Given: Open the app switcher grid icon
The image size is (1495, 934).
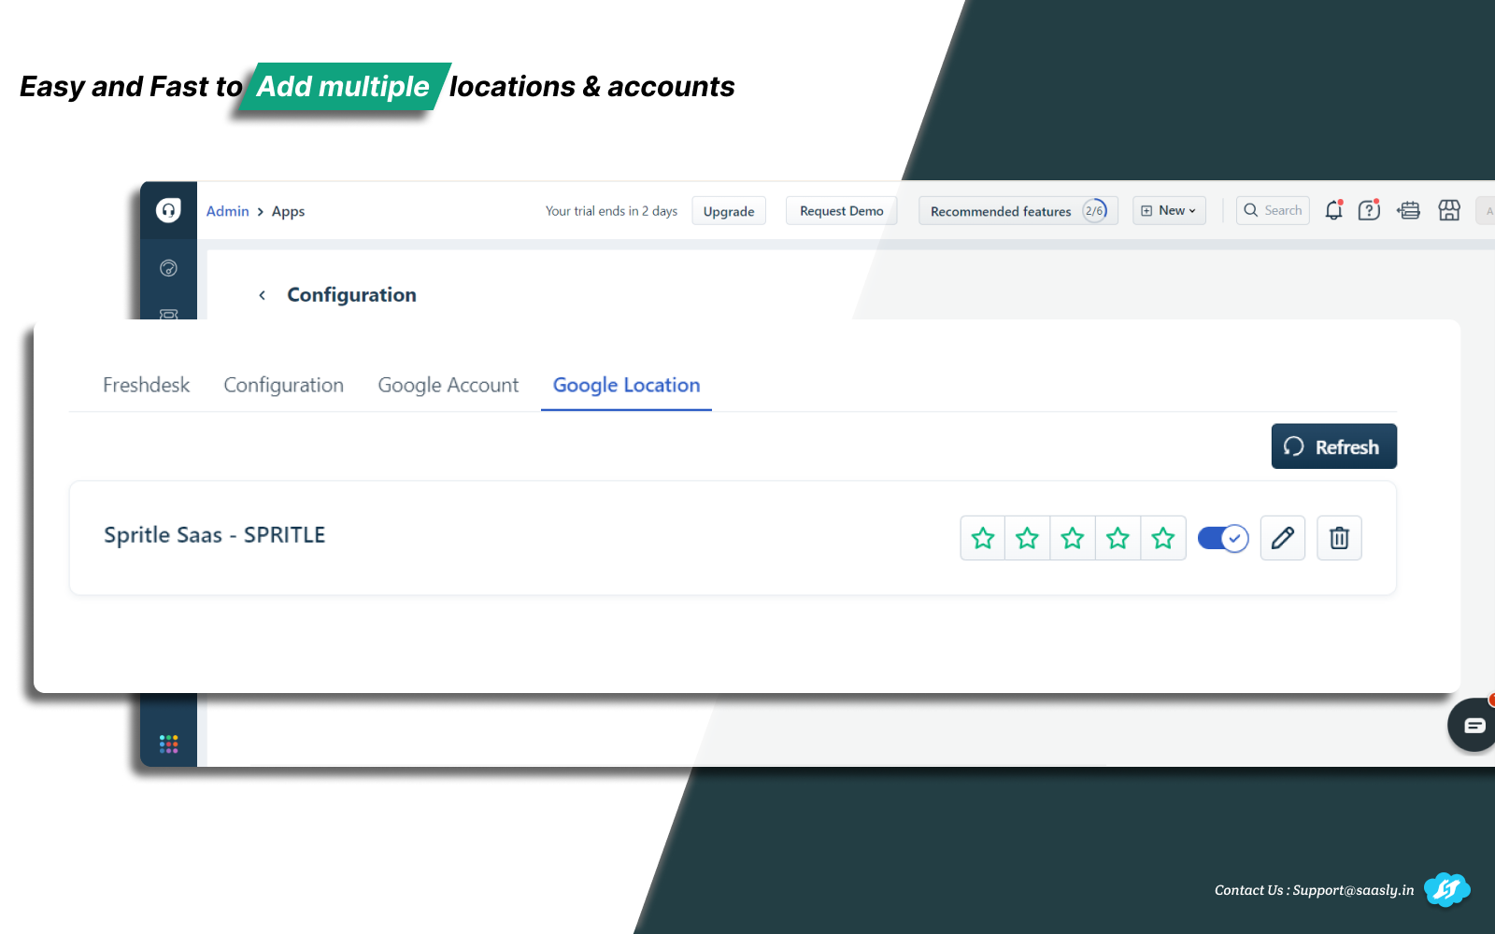Looking at the screenshot, I should 168,743.
